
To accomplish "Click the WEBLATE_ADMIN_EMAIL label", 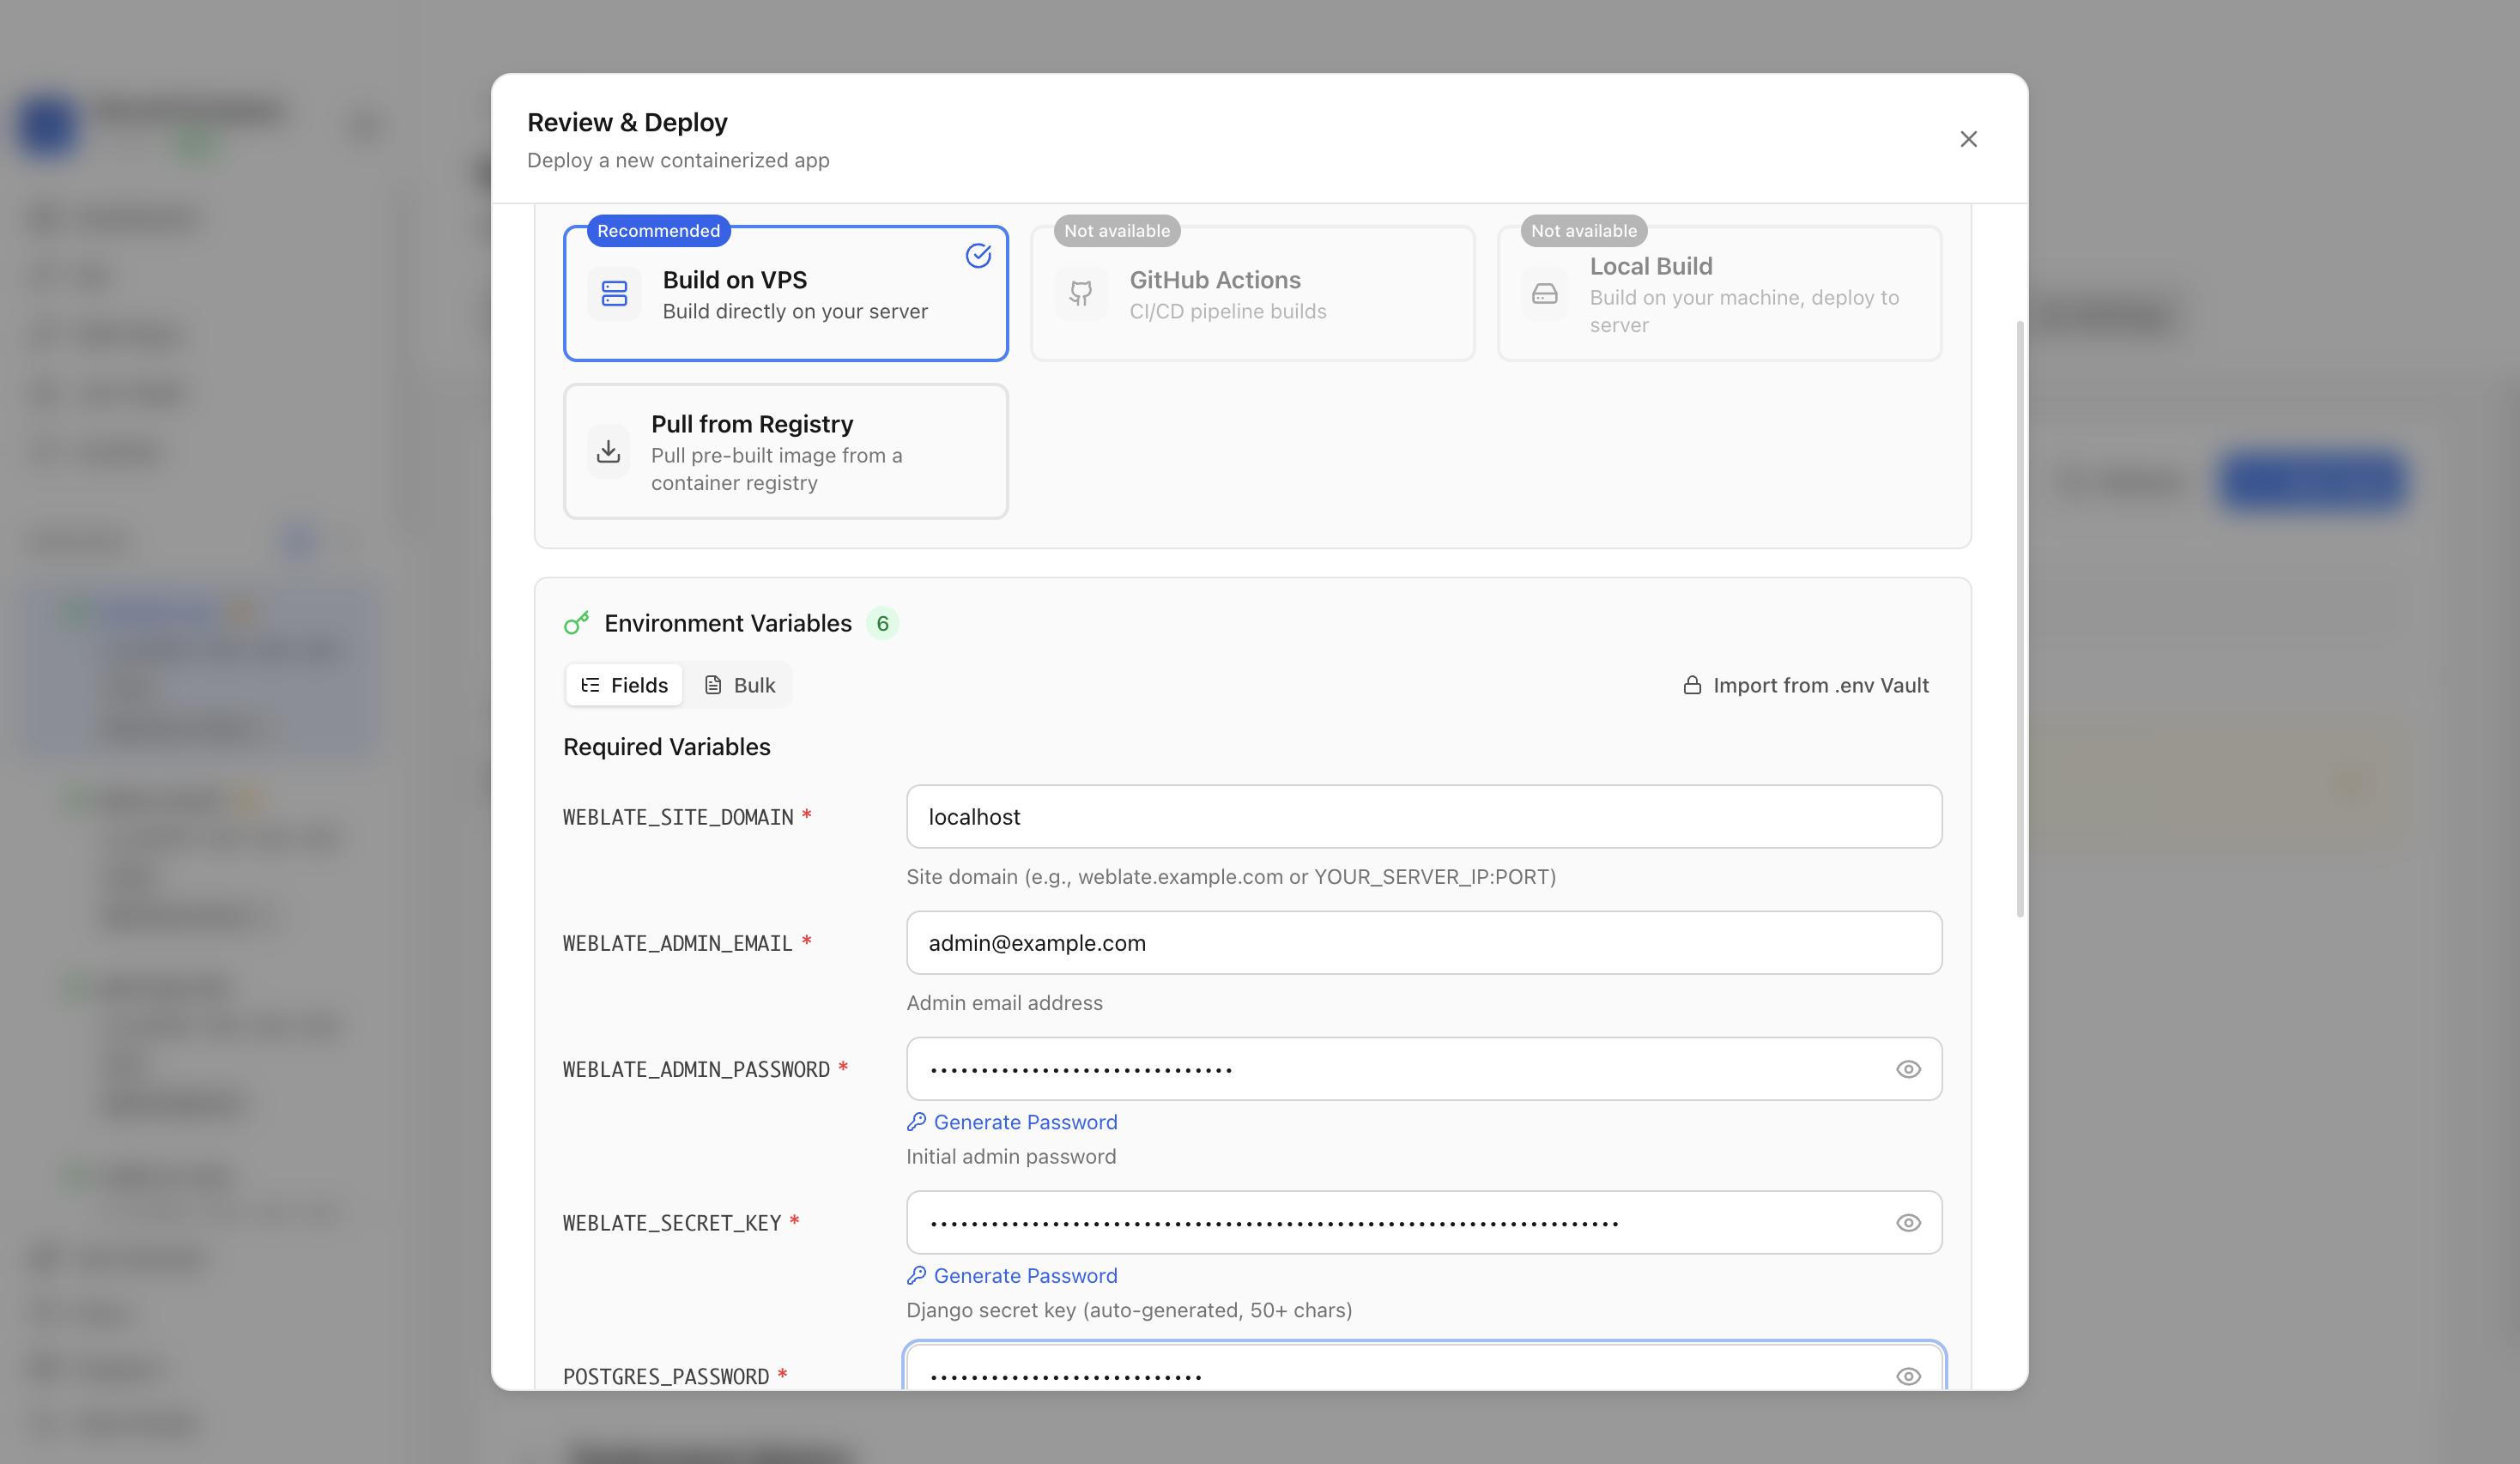I will tap(677, 943).
